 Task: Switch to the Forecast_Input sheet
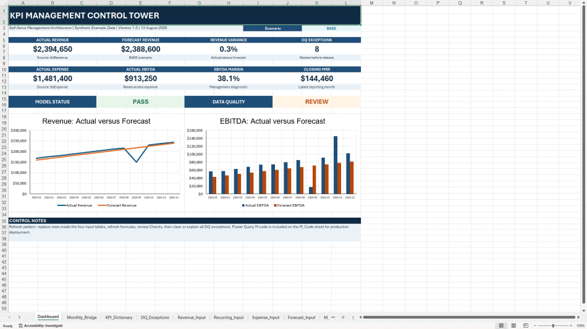click(x=302, y=317)
